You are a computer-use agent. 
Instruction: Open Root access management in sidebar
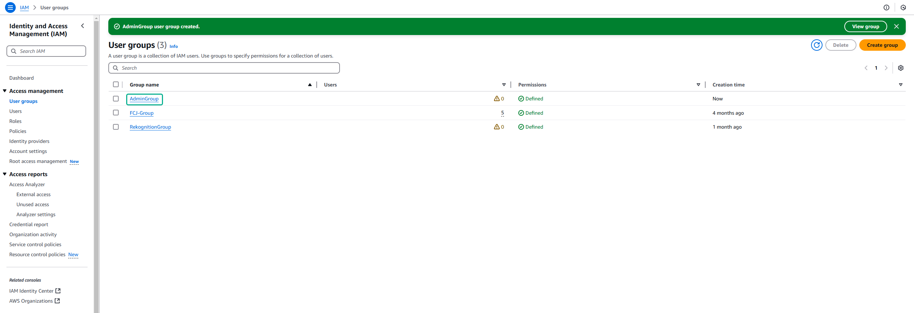[x=38, y=161]
